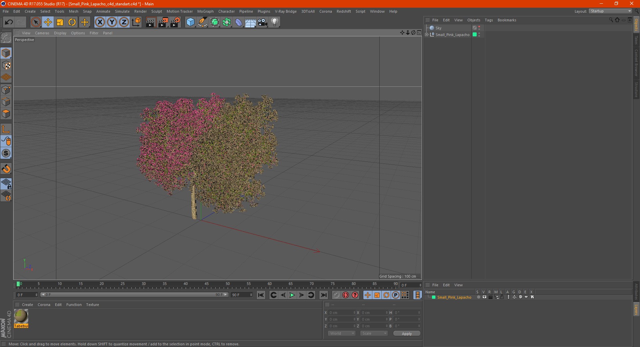Open the Spline pen tool
This screenshot has height=347, width=640.
point(202,22)
